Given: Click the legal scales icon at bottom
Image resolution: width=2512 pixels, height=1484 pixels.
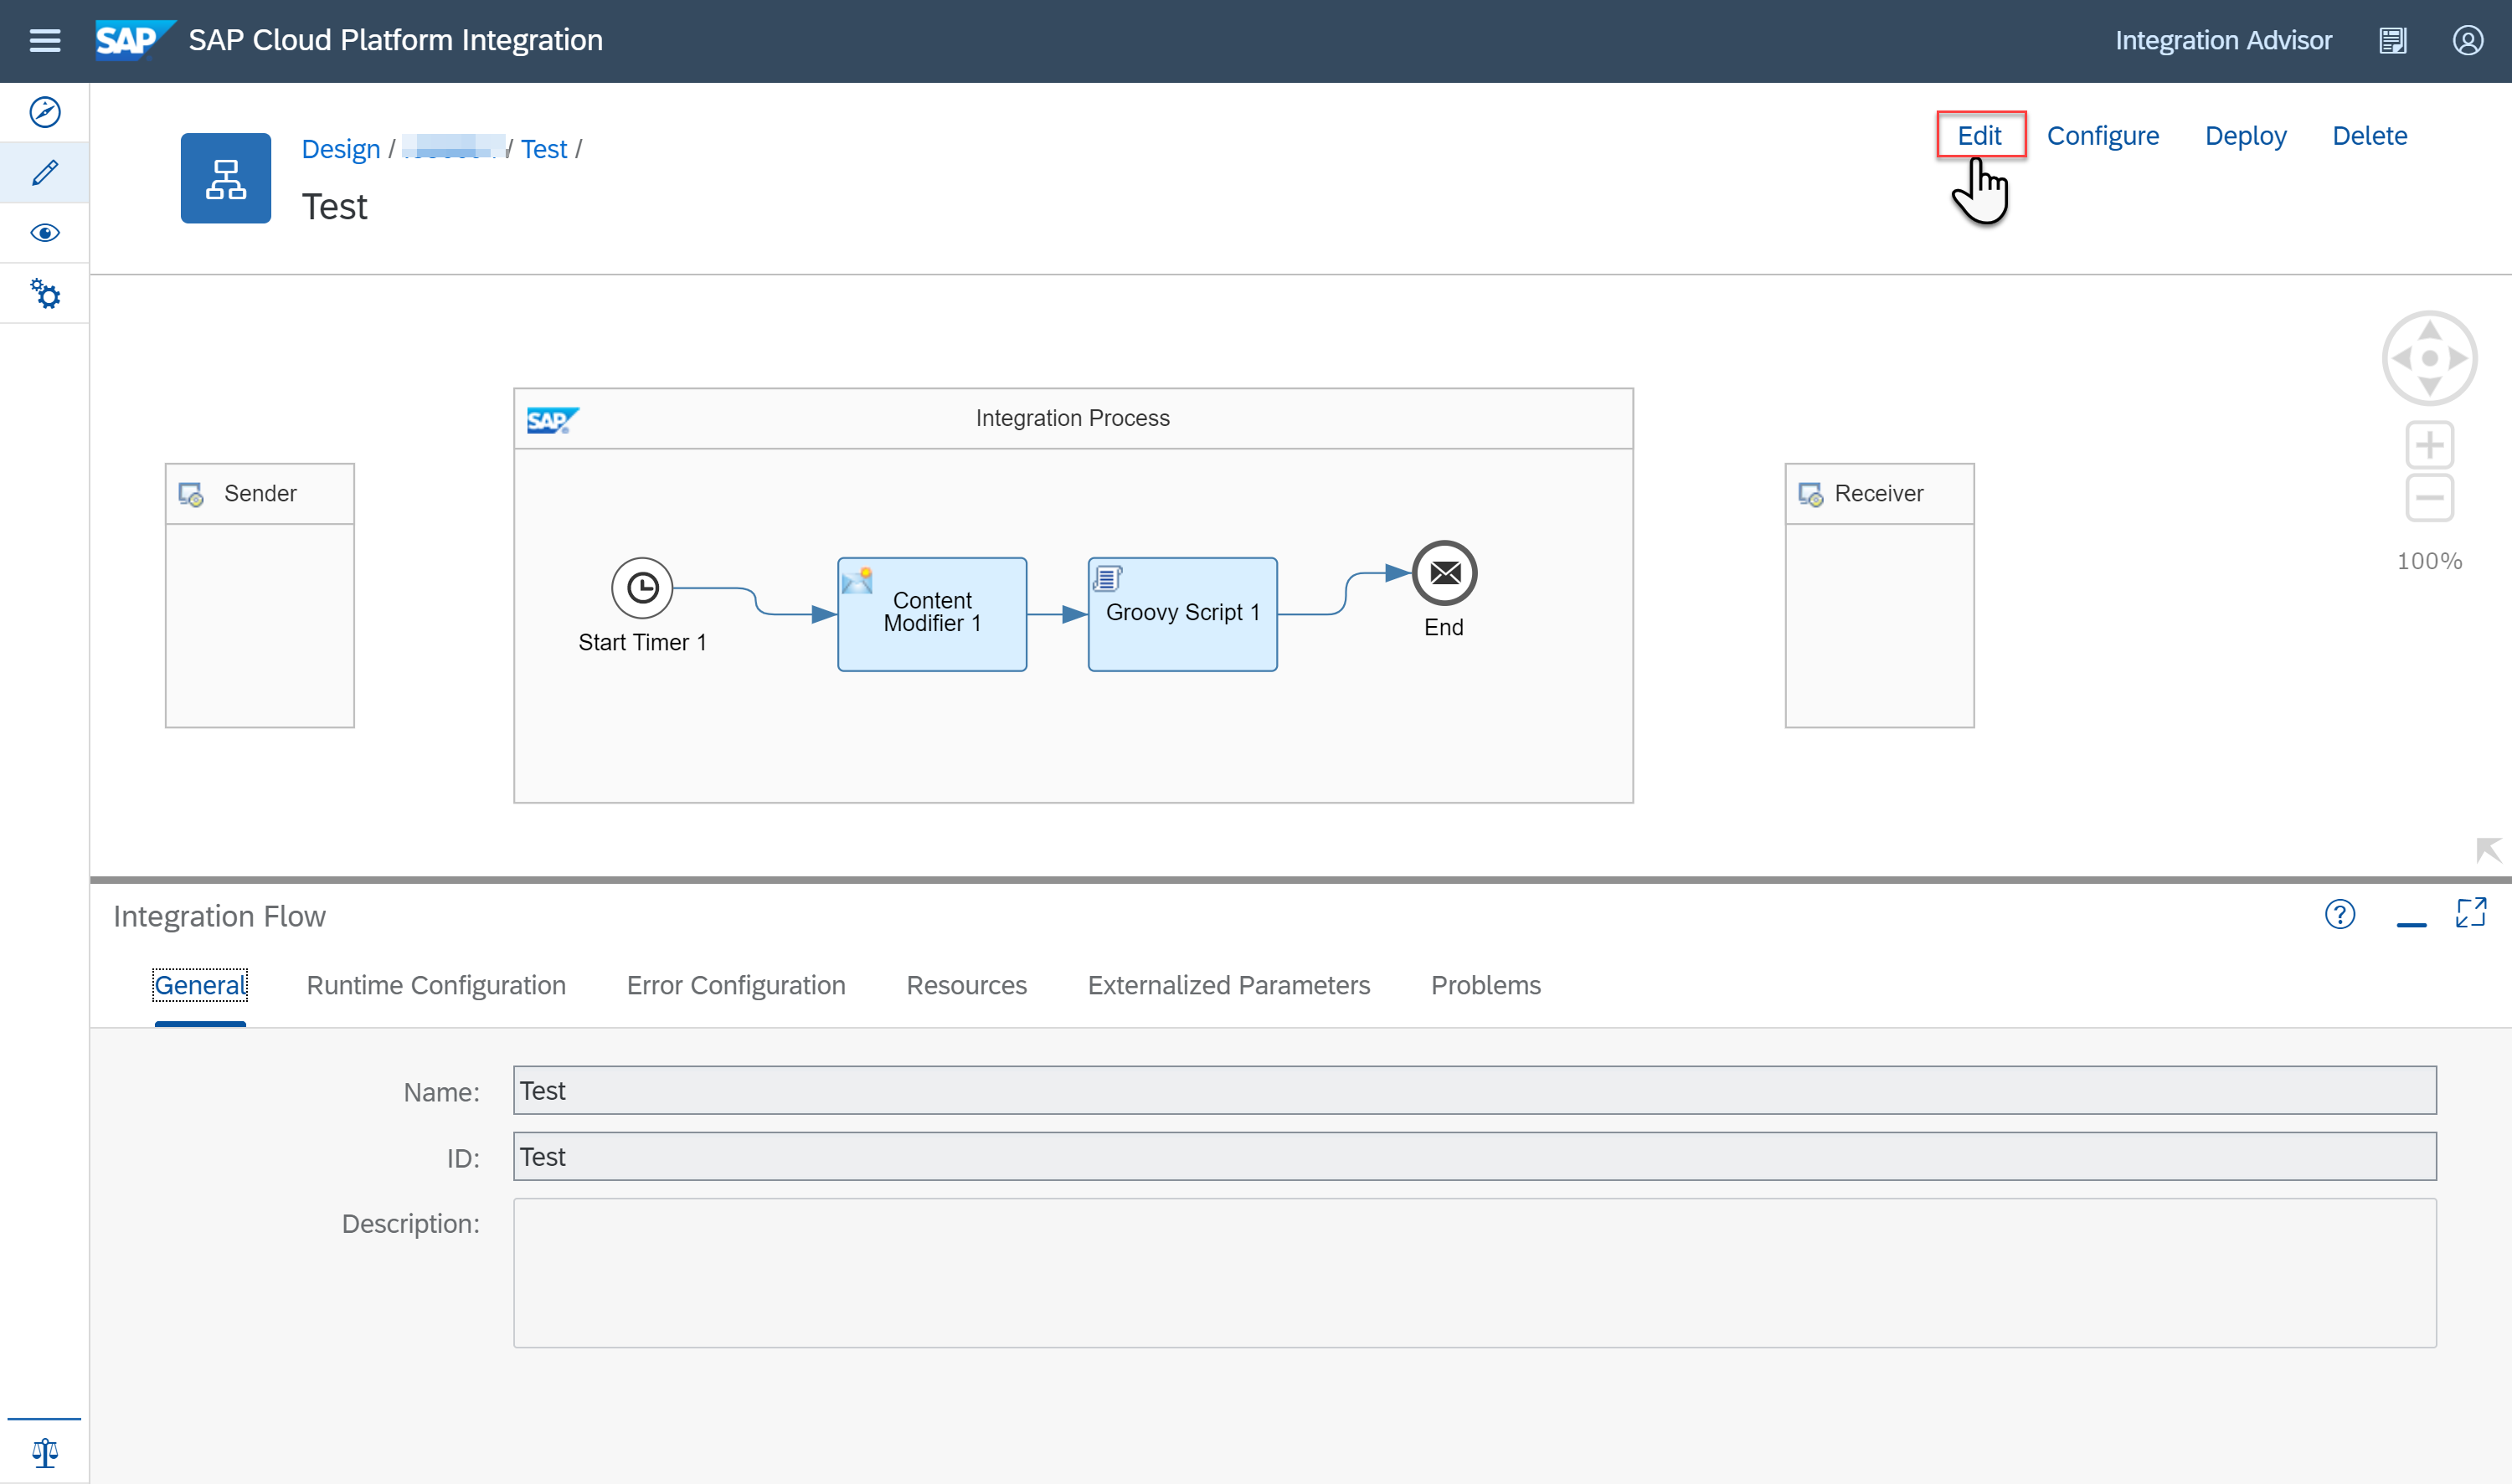Looking at the screenshot, I should pyautogui.click(x=45, y=1451).
